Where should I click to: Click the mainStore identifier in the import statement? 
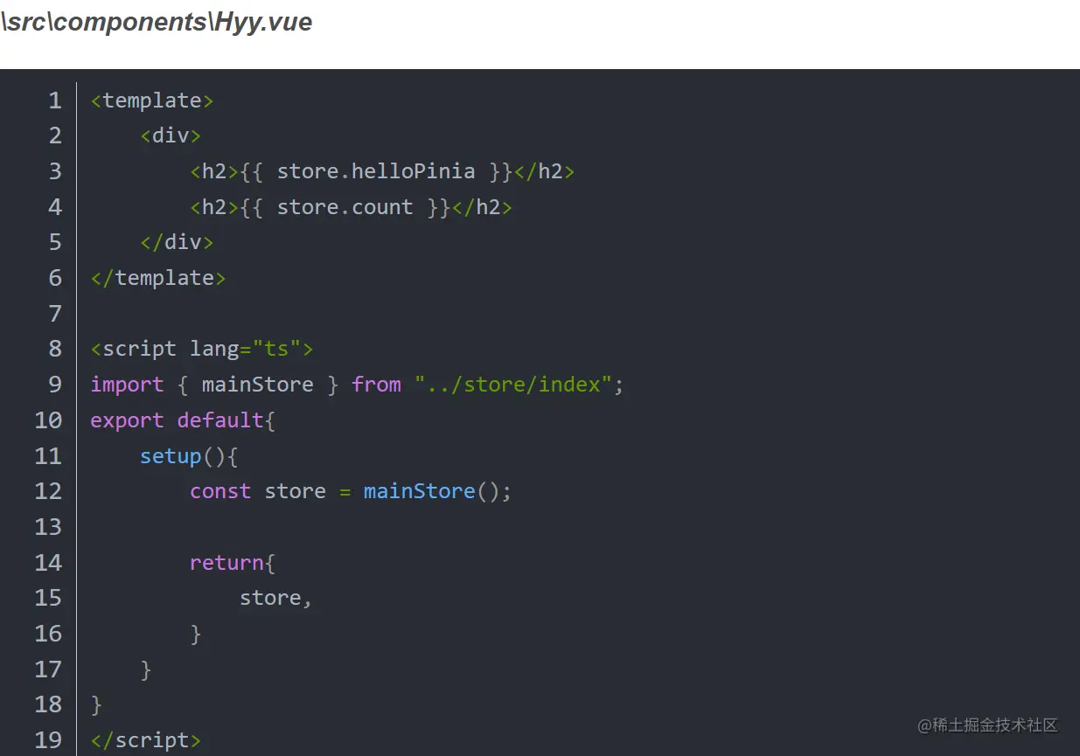pos(257,385)
